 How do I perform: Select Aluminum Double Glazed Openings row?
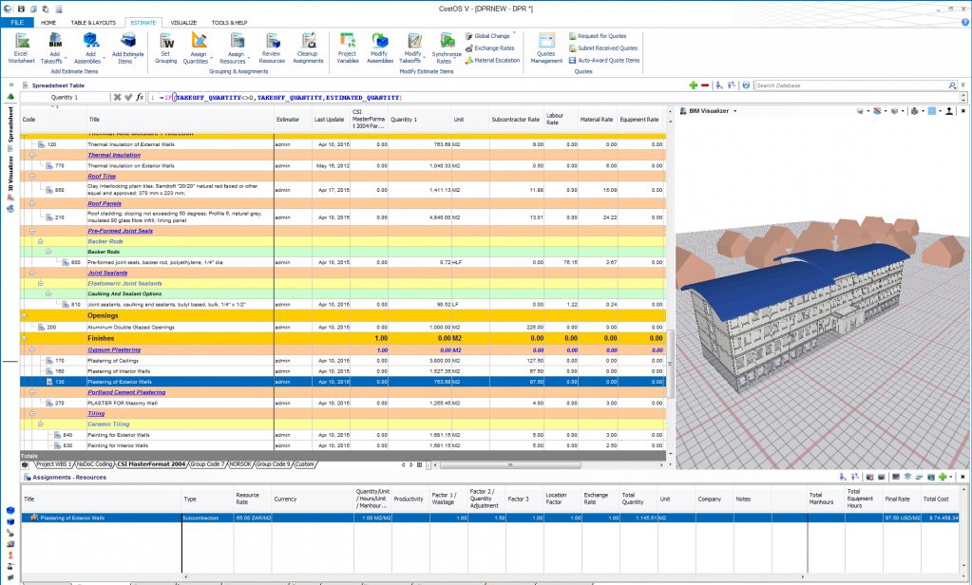(343, 328)
